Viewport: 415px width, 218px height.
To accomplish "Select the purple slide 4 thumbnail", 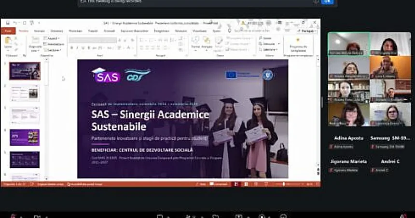I will pos(25,137).
